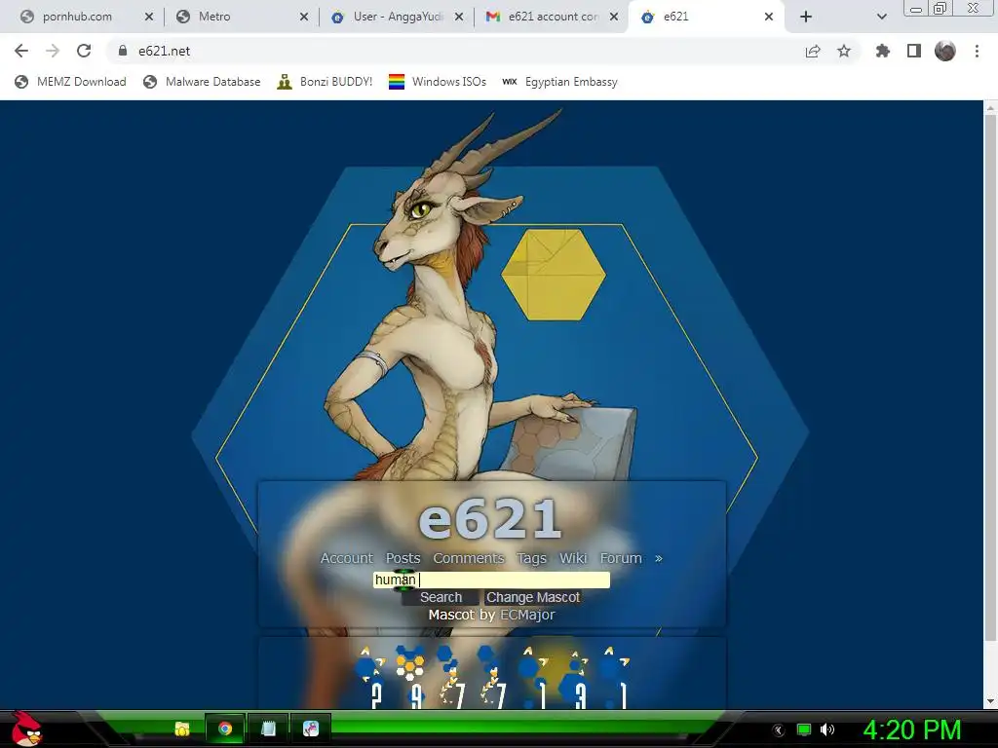Open Chrome's three-dot menu
998x748 pixels.
(x=977, y=51)
